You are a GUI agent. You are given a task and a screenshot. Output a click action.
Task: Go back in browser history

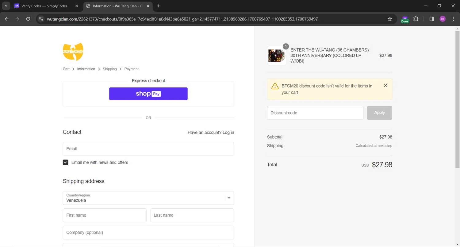tap(7, 19)
